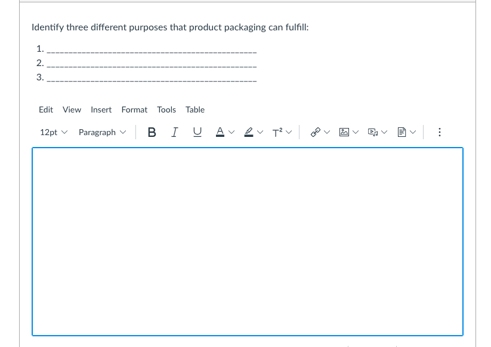Open the Table menu
491x347 pixels.
pyautogui.click(x=194, y=110)
